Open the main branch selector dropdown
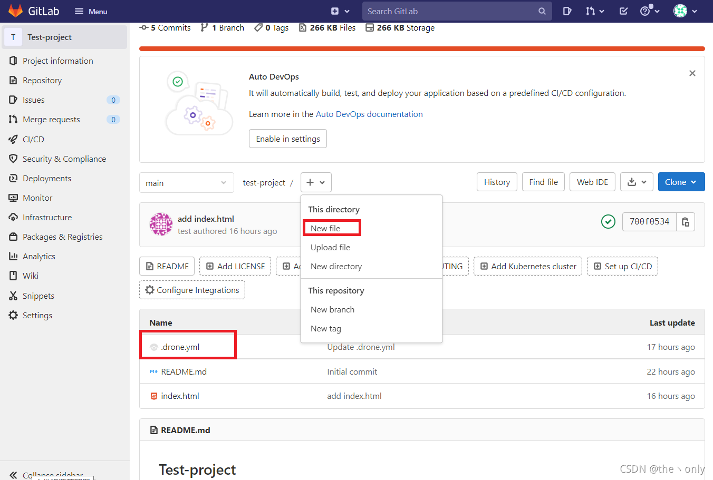 (186, 182)
